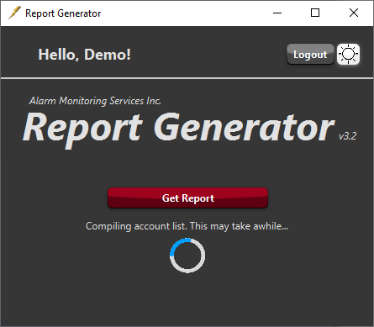Click 'Alarm Monitoring Services Inc.' text
374x327 pixels.
click(x=95, y=101)
